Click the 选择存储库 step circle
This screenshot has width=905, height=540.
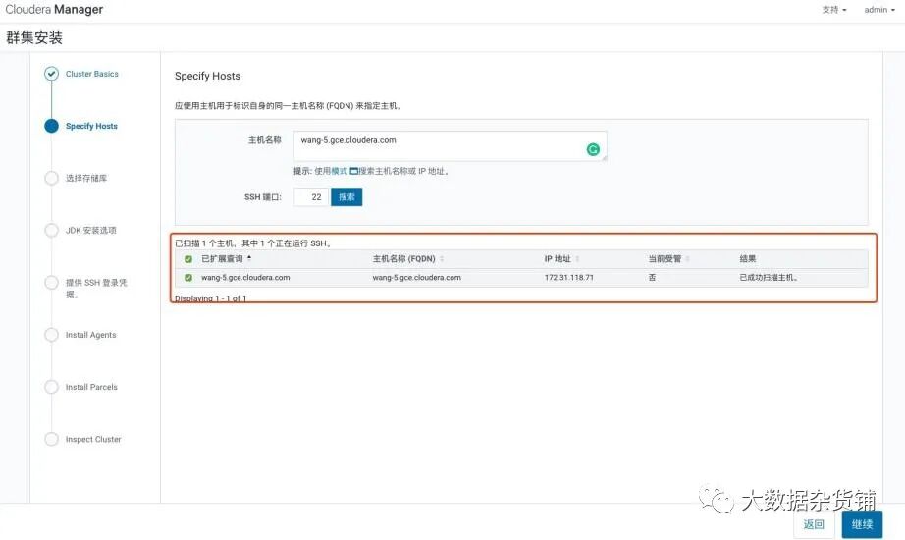pyautogui.click(x=51, y=178)
